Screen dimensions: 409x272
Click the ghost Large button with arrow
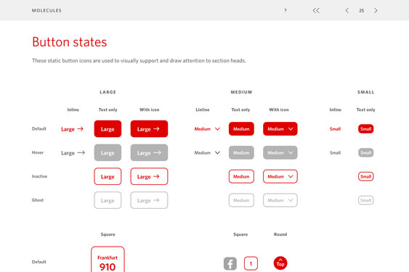point(149,200)
